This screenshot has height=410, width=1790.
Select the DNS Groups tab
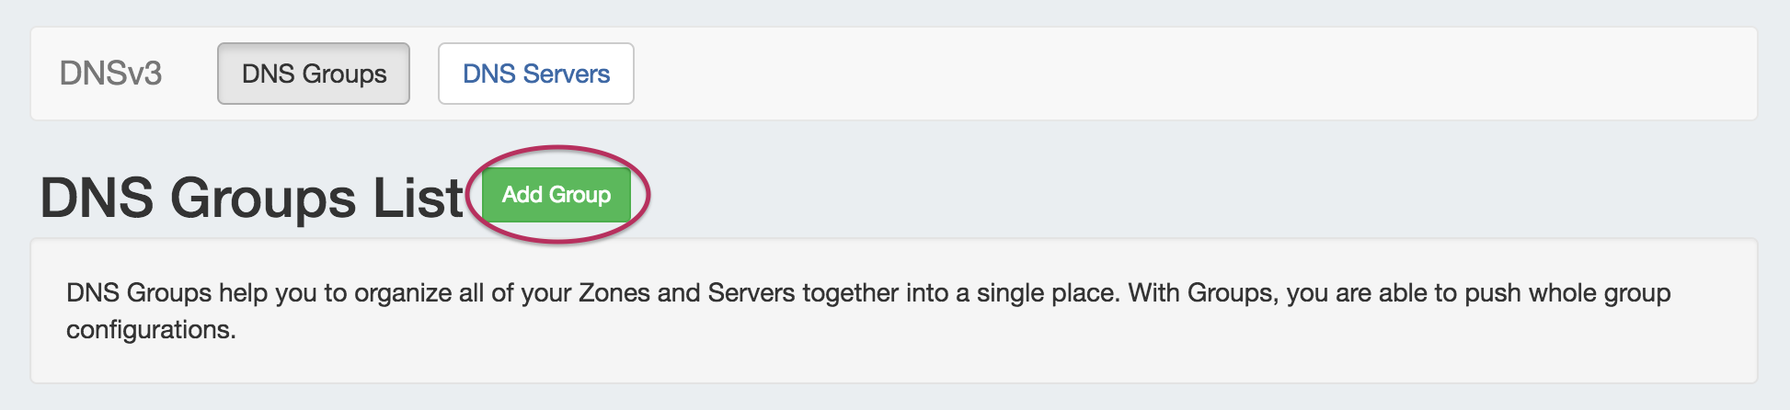314,74
